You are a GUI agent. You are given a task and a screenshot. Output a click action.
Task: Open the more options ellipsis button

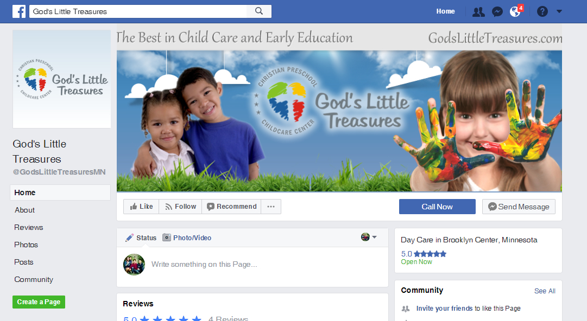(x=271, y=207)
